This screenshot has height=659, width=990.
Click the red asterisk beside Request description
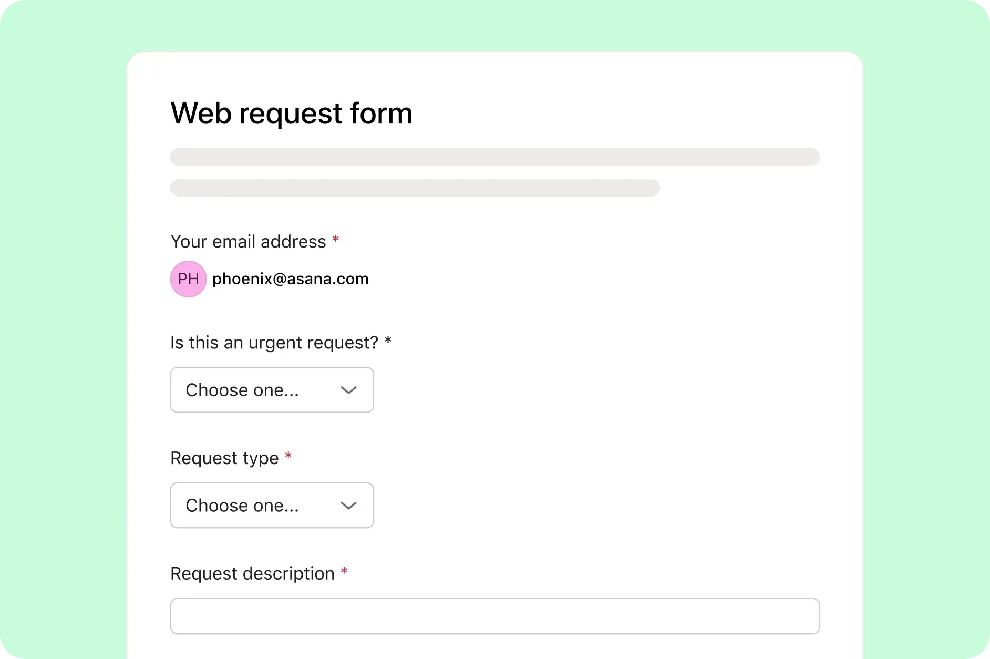pyautogui.click(x=344, y=572)
